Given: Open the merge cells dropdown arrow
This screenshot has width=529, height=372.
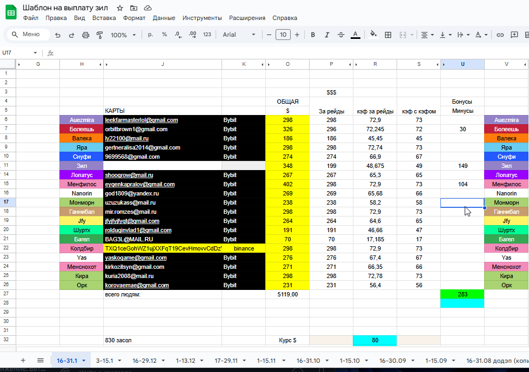Looking at the screenshot, I should 412,35.
